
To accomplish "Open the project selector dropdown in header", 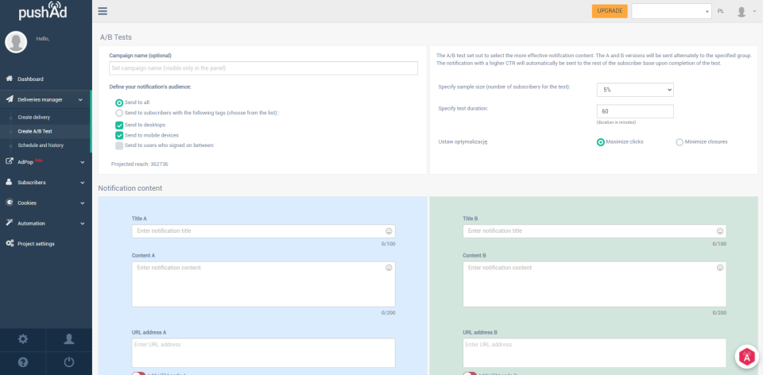I will point(672,11).
